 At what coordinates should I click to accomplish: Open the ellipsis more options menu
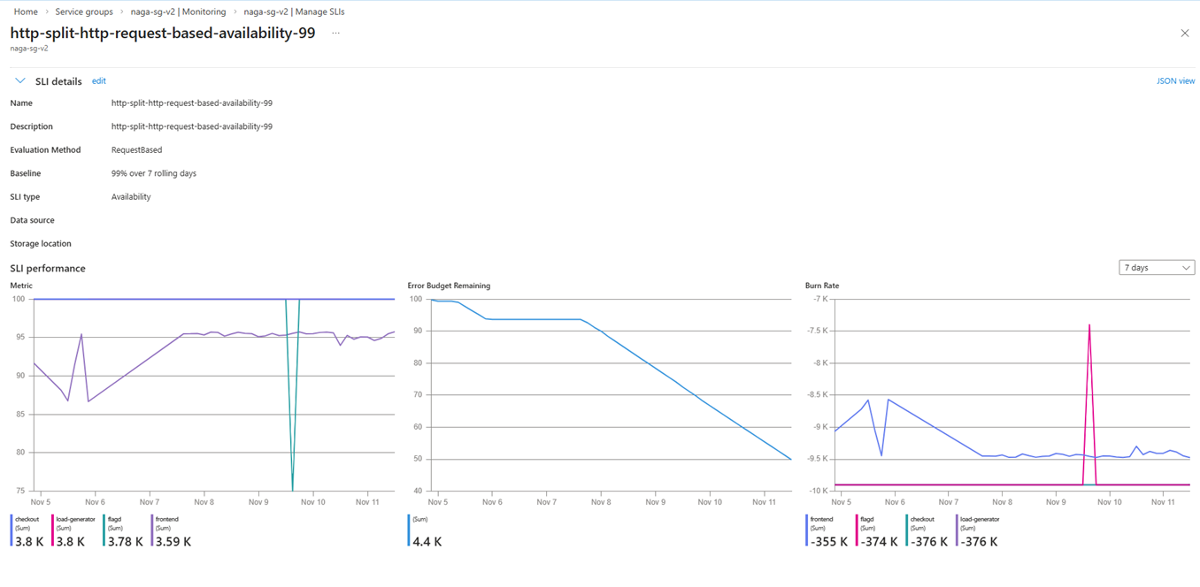point(335,34)
